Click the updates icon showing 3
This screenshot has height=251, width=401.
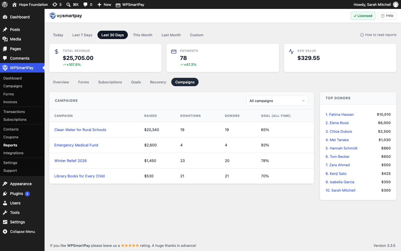point(55,4)
